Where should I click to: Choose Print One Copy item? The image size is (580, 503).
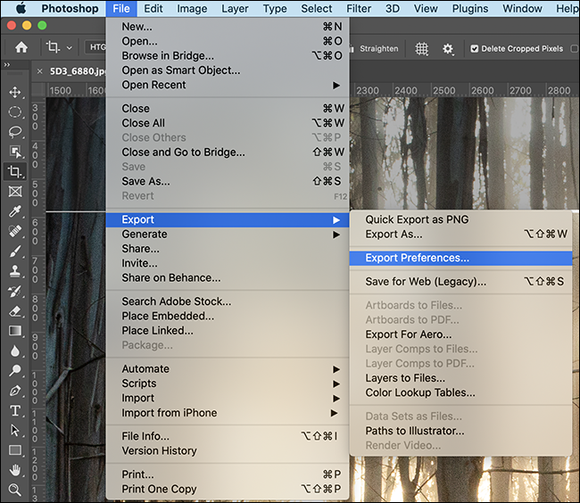click(x=228, y=489)
